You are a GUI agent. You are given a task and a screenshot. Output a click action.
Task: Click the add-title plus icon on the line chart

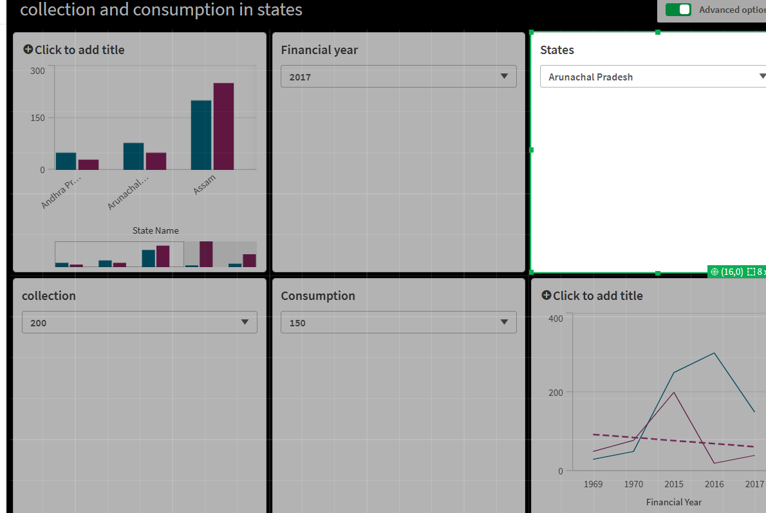pyautogui.click(x=546, y=295)
